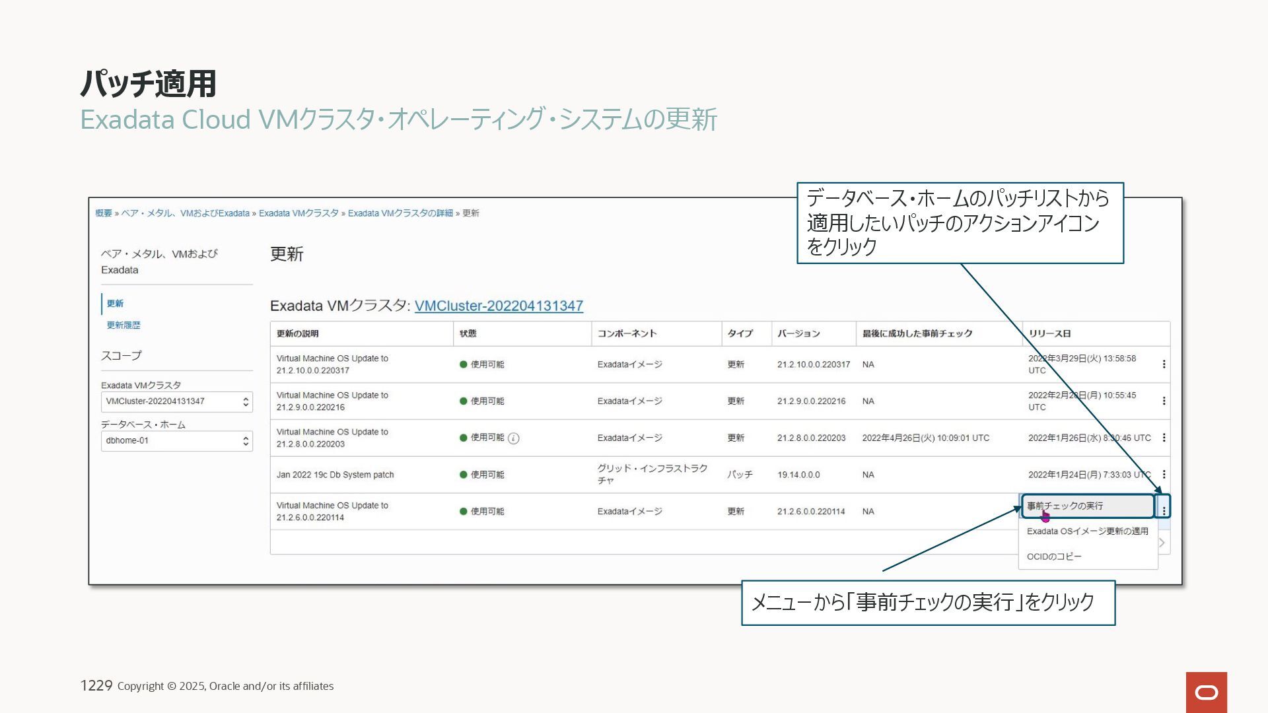The image size is (1268, 713).
Task: Click next page chevron below the table
Action: 1162,543
